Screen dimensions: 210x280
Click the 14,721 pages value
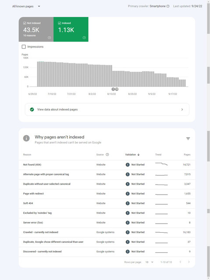coord(187,164)
